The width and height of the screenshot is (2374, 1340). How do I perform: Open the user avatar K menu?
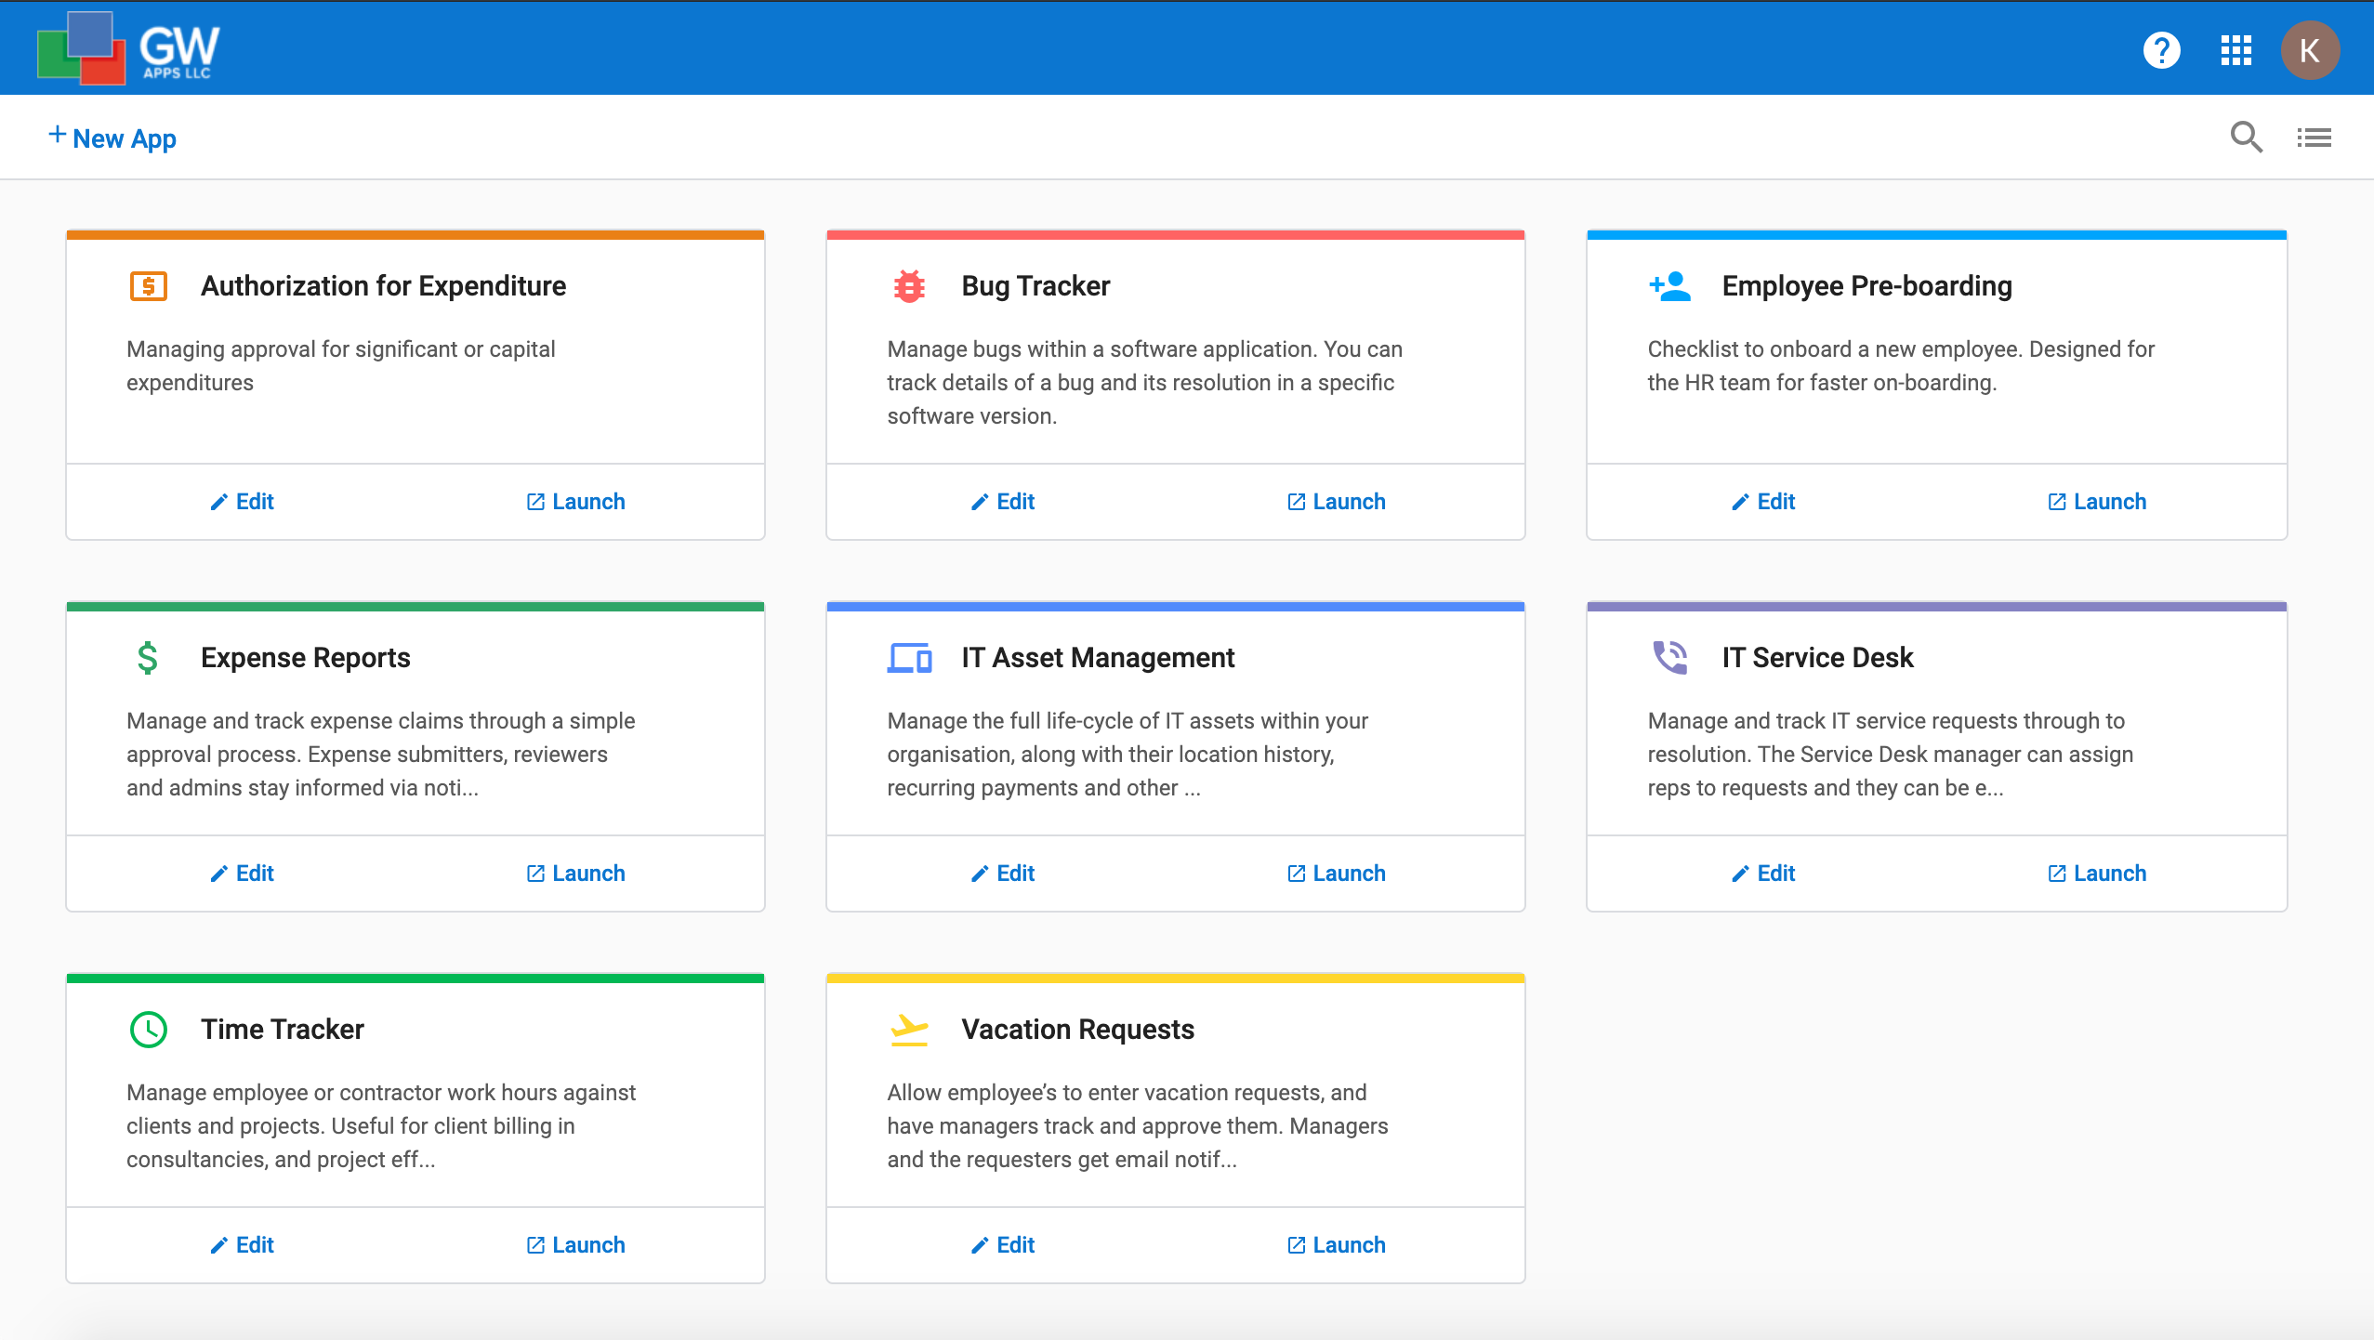pos(2309,50)
